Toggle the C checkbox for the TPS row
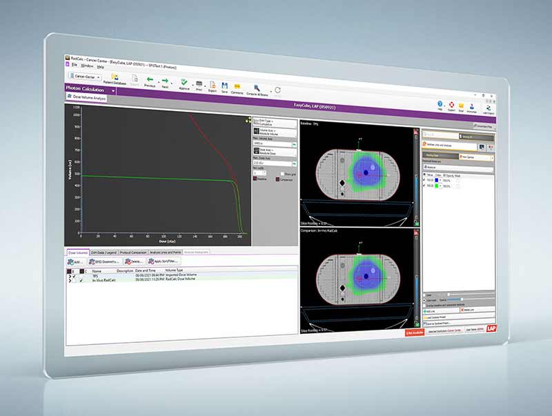 81,277
